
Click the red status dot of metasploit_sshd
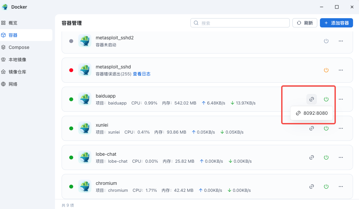(x=71, y=70)
